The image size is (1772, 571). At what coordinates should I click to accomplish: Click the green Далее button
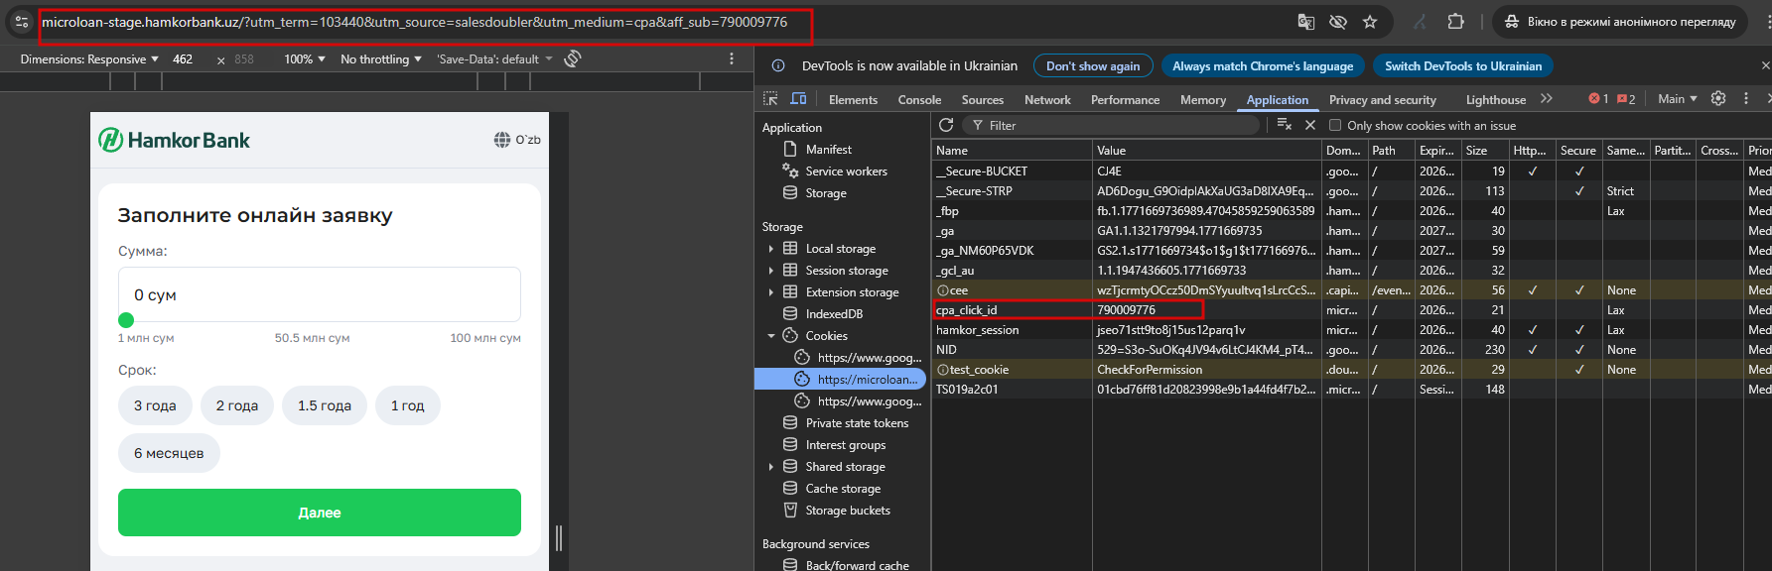[x=320, y=513]
